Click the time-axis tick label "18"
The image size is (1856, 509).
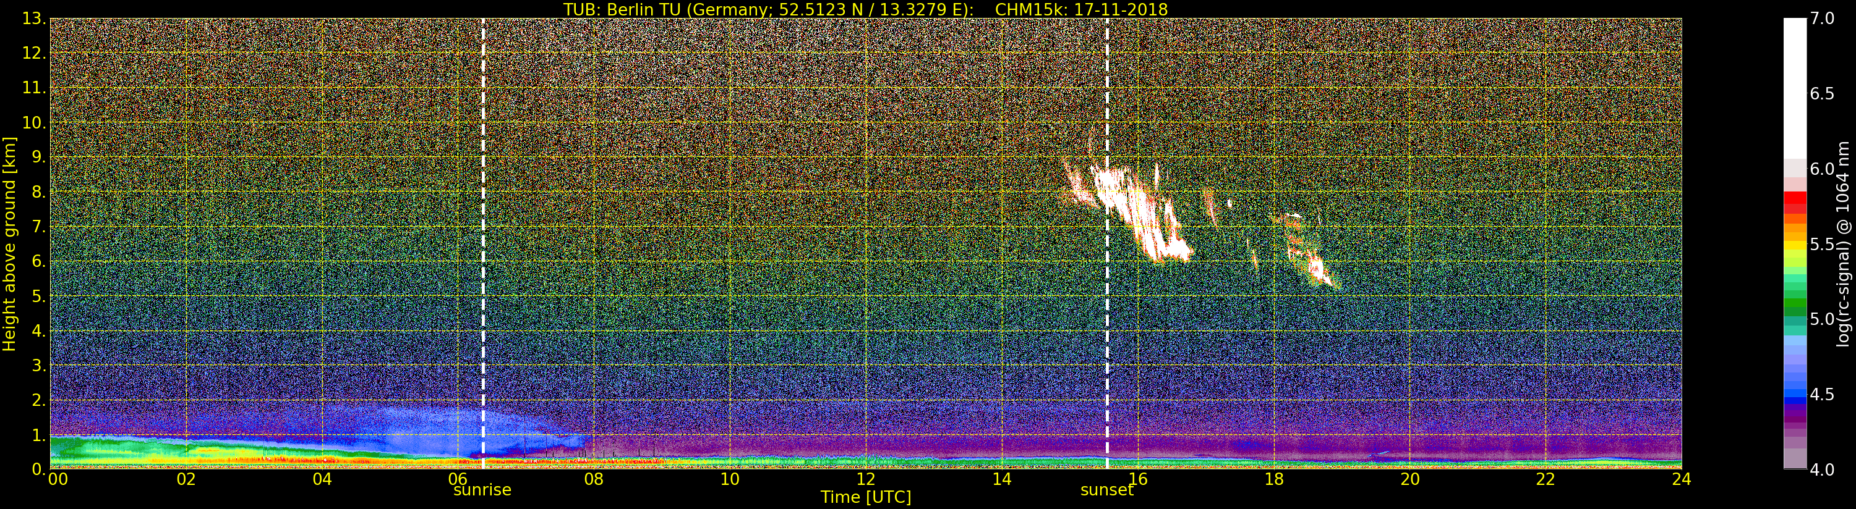1274,479
